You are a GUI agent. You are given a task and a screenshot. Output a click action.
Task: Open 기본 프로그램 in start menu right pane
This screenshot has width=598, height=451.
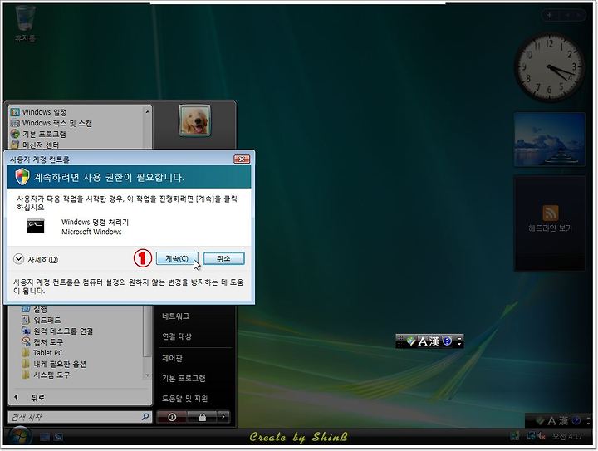(184, 379)
